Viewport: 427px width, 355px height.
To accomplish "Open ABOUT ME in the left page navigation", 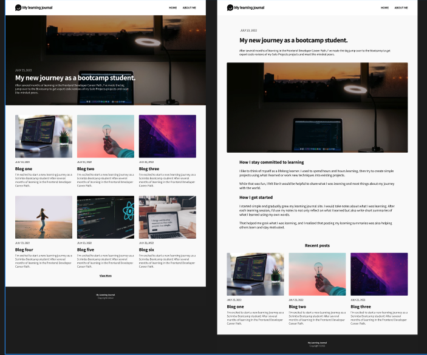I will click(190, 8).
